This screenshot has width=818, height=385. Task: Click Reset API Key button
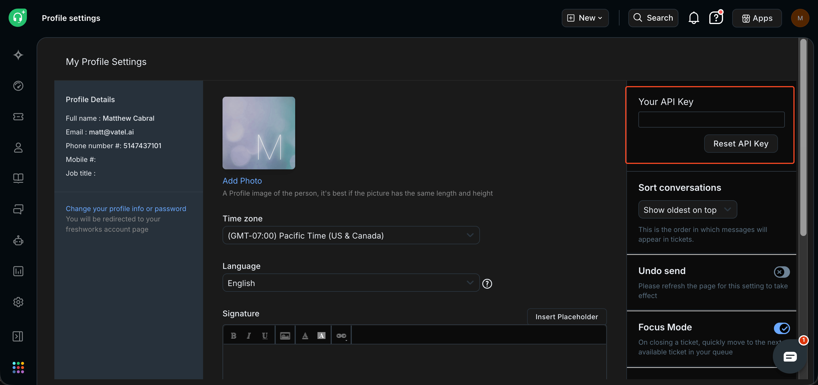[741, 144]
